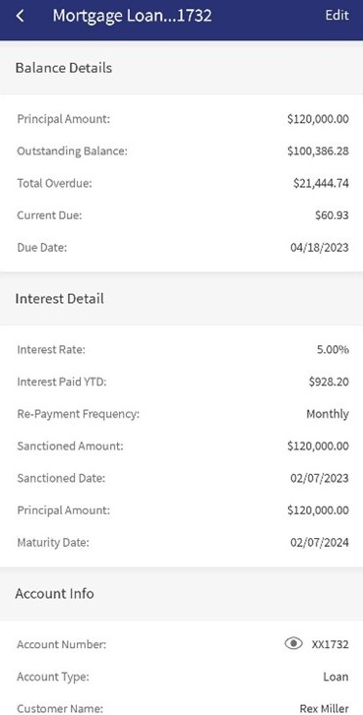Tap the Sanctioned Amount label

70,446
